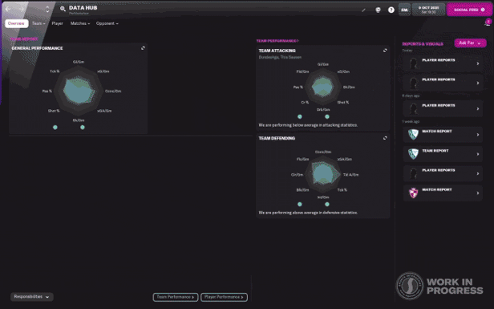Open the Social Feed button

[469, 10]
